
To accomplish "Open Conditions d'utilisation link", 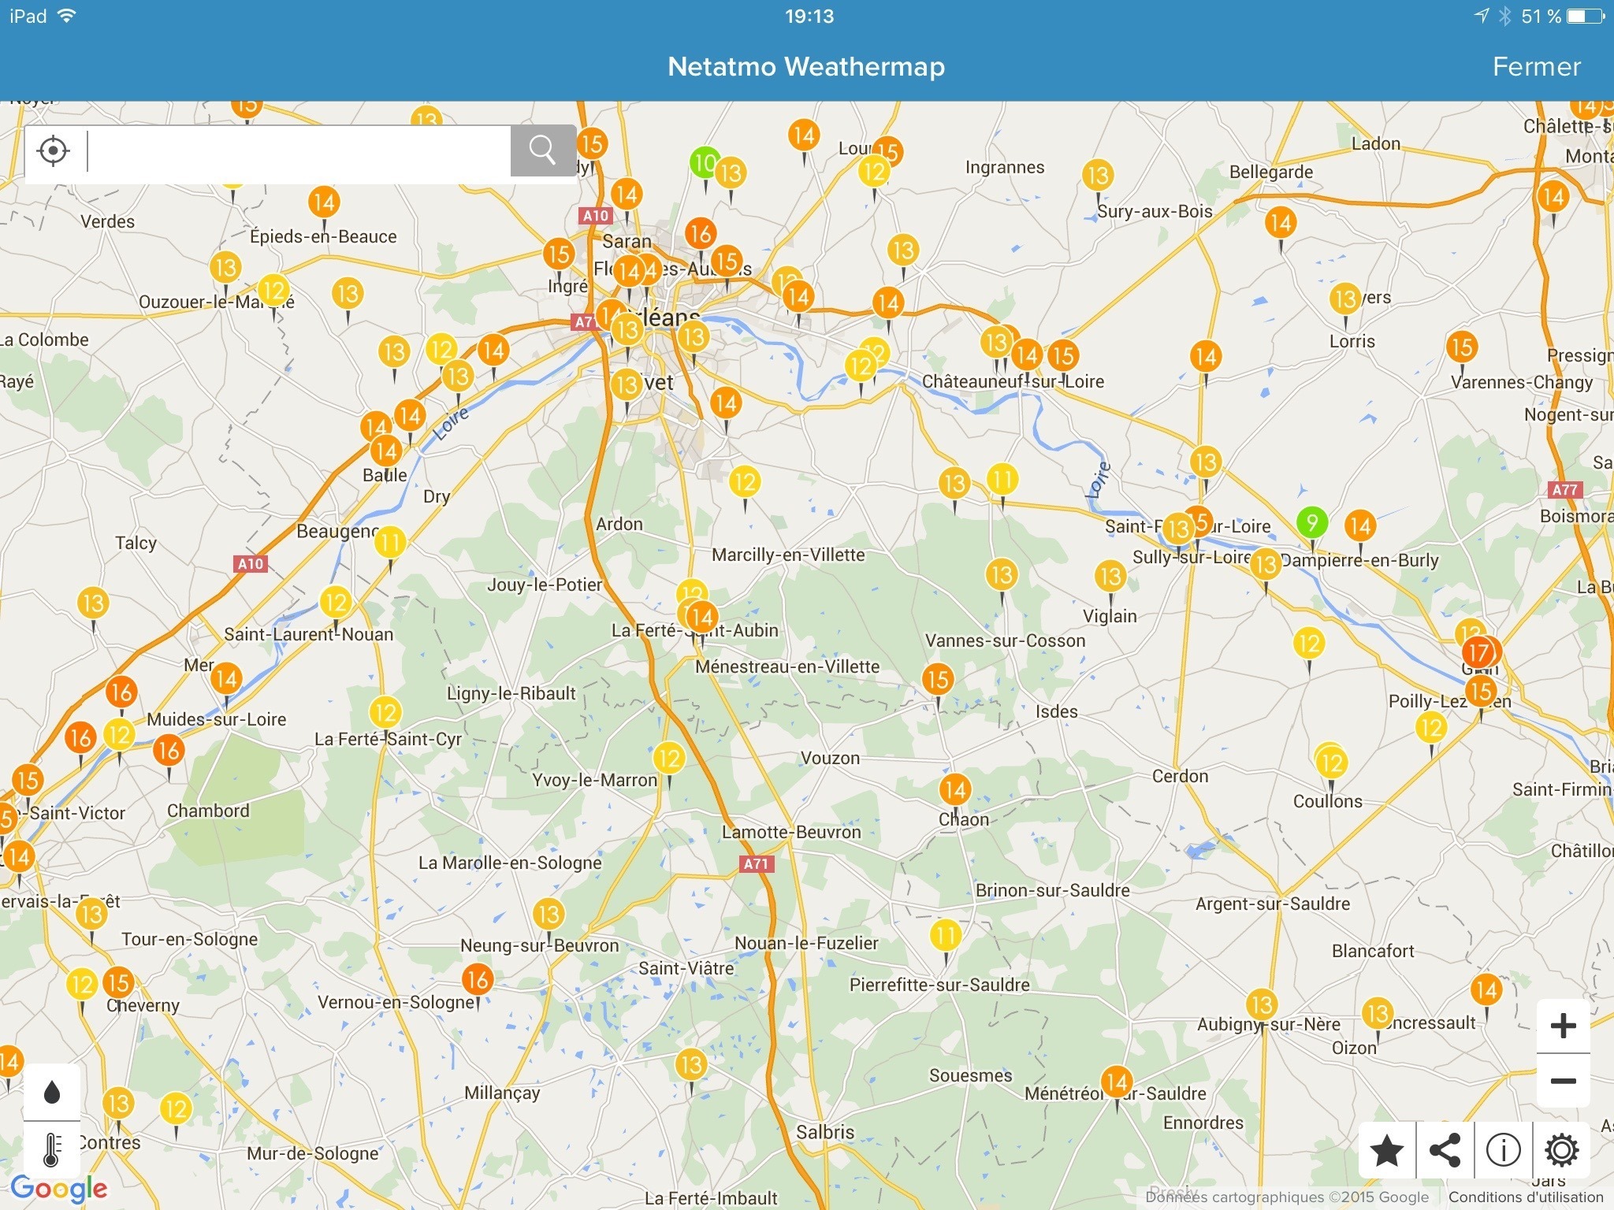I will point(1526,1197).
